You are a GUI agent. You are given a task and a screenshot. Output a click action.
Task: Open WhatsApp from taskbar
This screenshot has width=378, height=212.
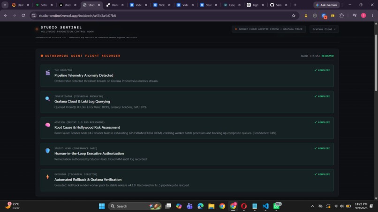tap(277, 206)
